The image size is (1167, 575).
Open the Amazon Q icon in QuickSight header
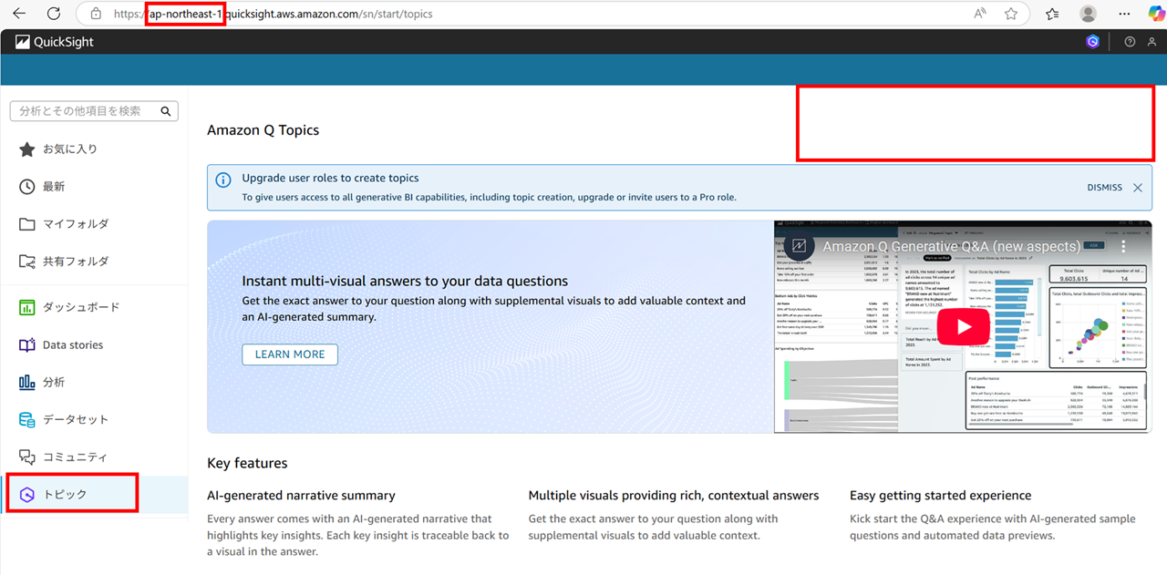(x=1093, y=42)
